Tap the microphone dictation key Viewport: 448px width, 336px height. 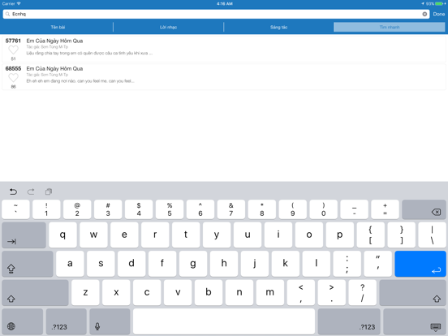click(110, 321)
